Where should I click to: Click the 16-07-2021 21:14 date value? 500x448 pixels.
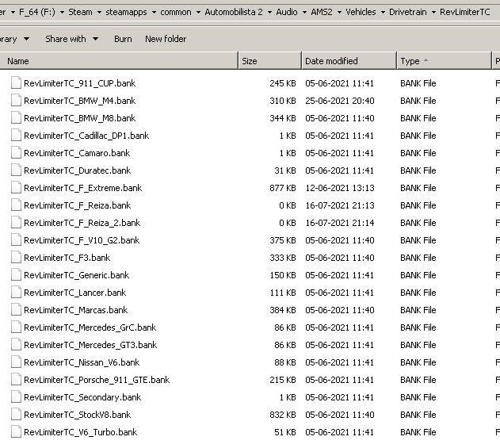click(x=340, y=223)
